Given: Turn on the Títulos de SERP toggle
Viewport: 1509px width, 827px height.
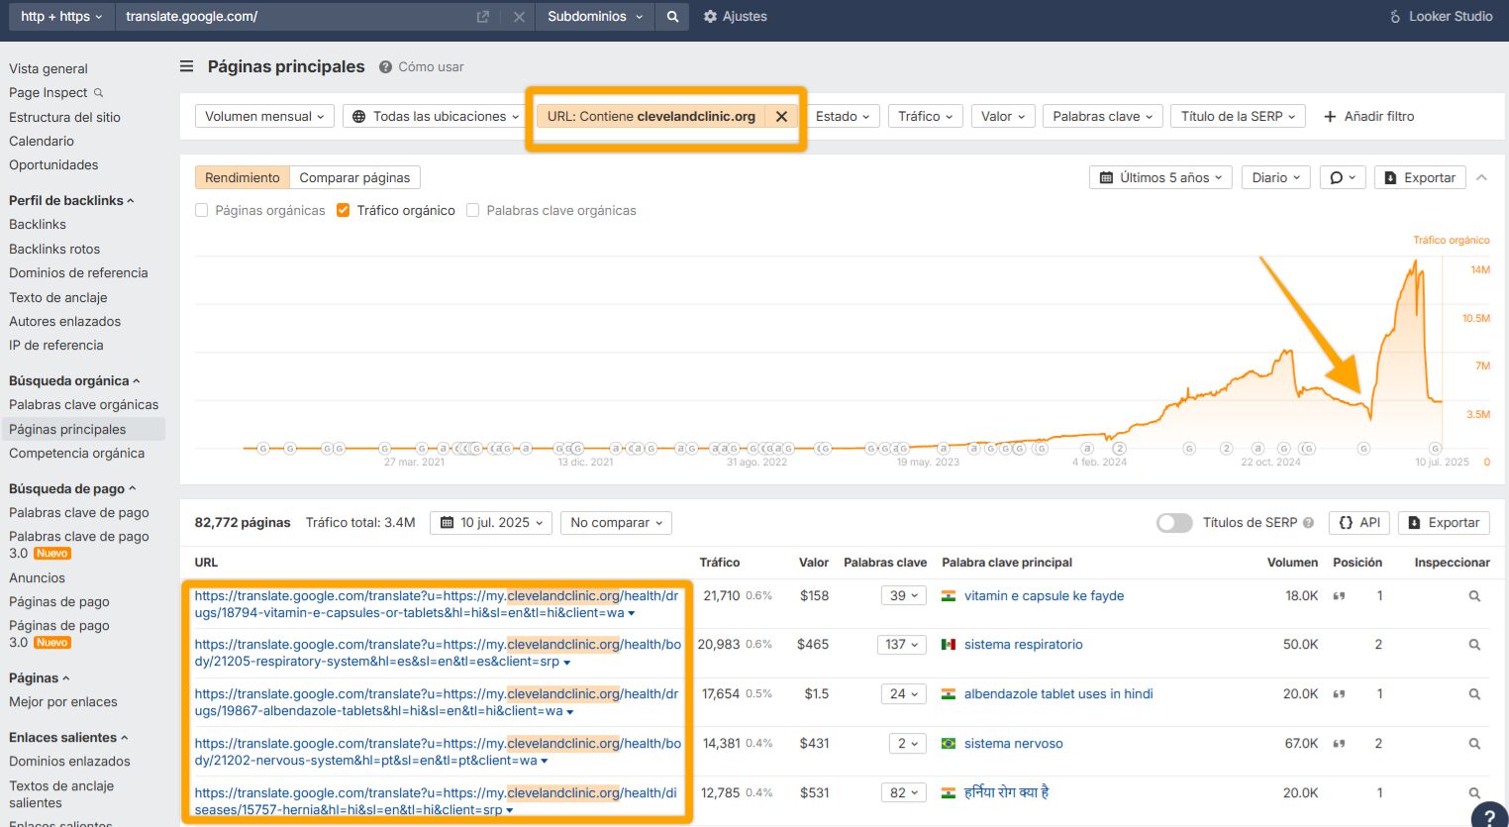Looking at the screenshot, I should pyautogui.click(x=1174, y=522).
